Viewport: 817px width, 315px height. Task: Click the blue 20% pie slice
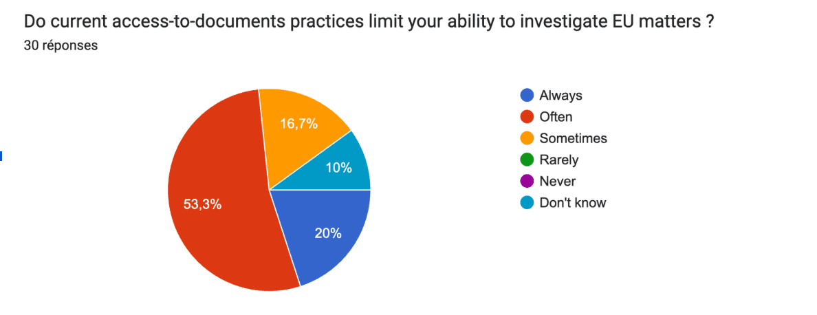pyautogui.click(x=323, y=230)
